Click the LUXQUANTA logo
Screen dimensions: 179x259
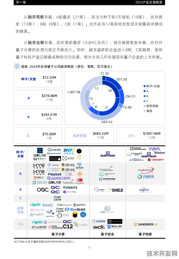[107, 210]
